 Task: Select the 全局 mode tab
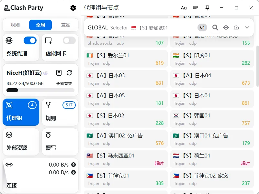[40, 25]
